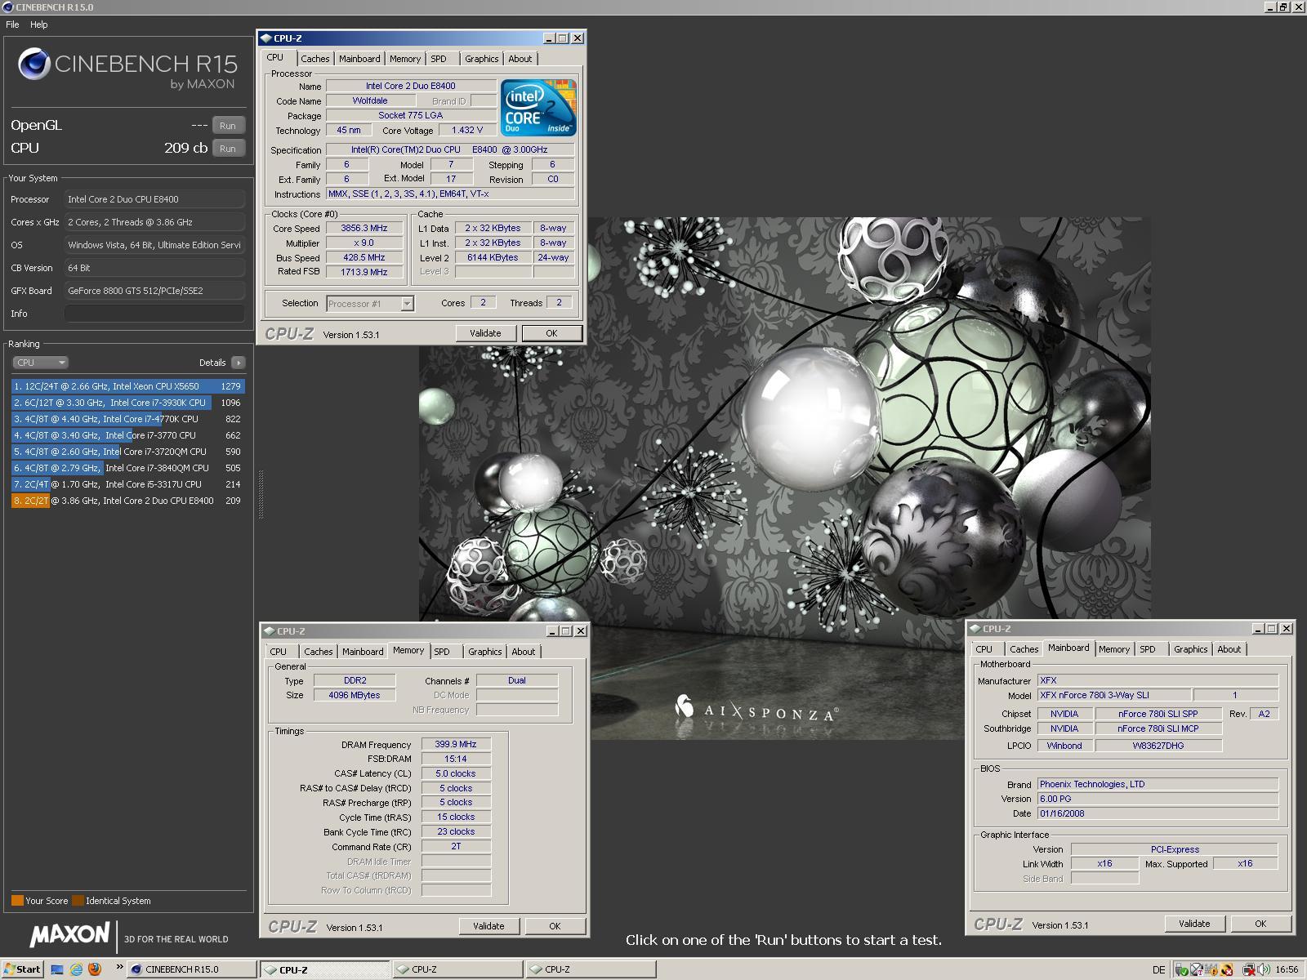Select the Intel Core i7-3770 ranking row
Image resolution: width=1307 pixels, height=980 pixels.
(128, 435)
